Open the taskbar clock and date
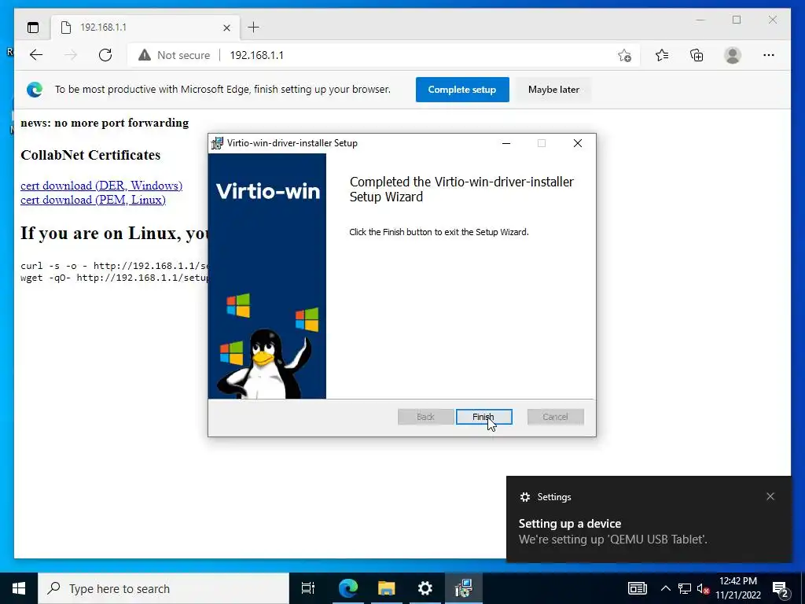 coord(738,588)
